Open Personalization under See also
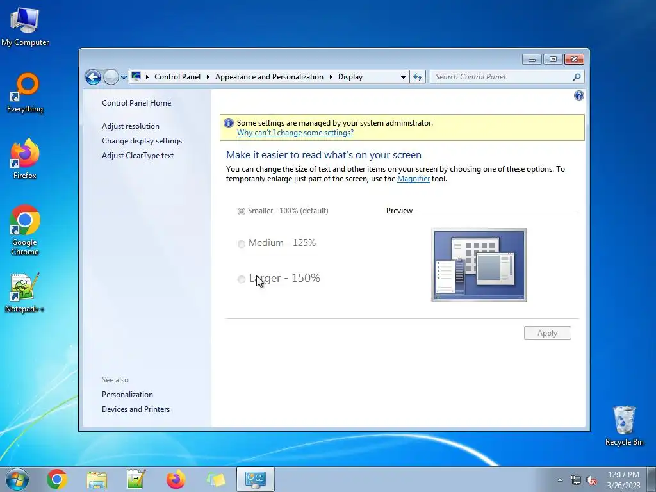 [127, 395]
